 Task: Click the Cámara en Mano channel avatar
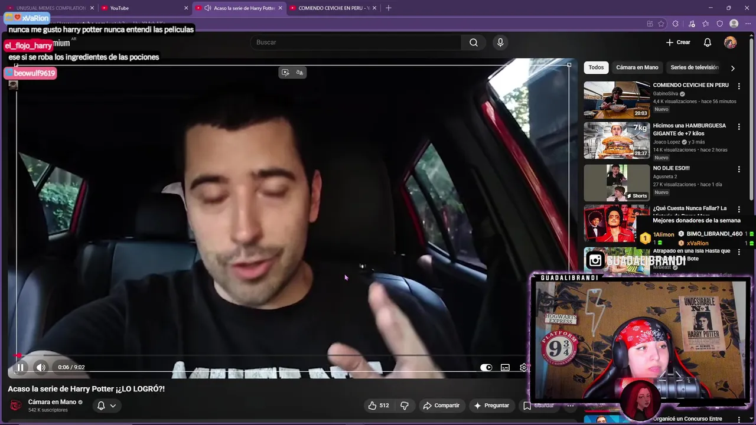tap(16, 406)
